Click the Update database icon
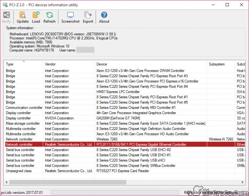249x196 pixels. [22, 15]
